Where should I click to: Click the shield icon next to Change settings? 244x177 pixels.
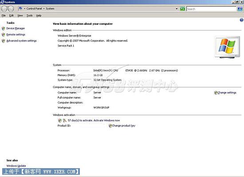coord(216,92)
